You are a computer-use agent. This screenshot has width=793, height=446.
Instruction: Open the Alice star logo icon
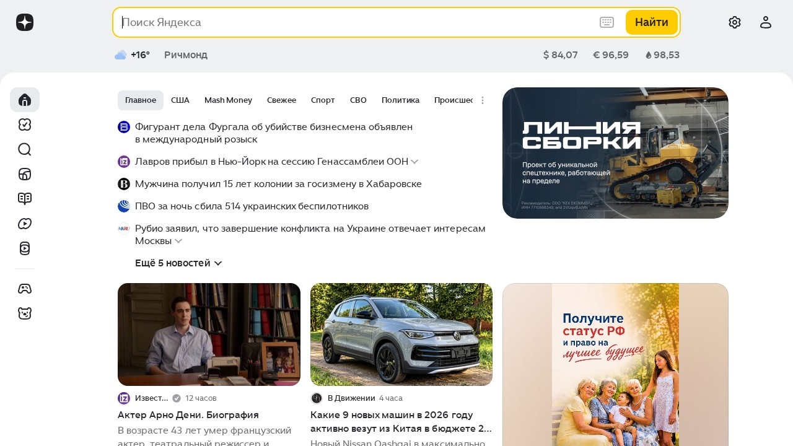pyautogui.click(x=25, y=22)
